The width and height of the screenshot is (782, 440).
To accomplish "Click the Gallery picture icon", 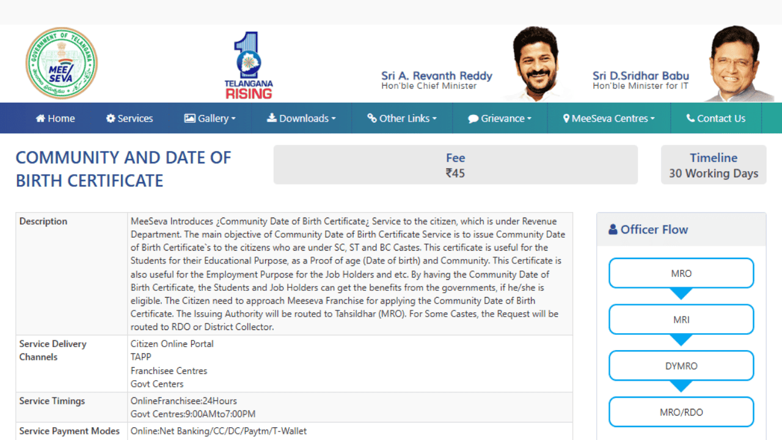I will tap(191, 118).
